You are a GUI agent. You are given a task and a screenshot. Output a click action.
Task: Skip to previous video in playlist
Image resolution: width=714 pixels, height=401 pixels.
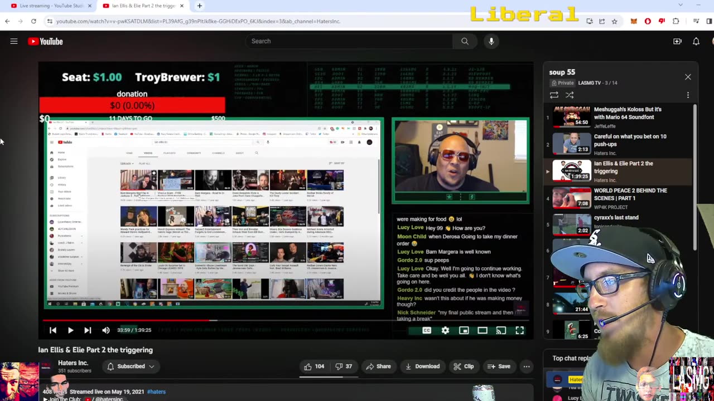53,330
